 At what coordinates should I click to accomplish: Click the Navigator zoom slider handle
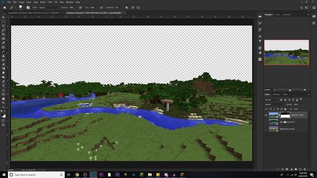click(290, 90)
